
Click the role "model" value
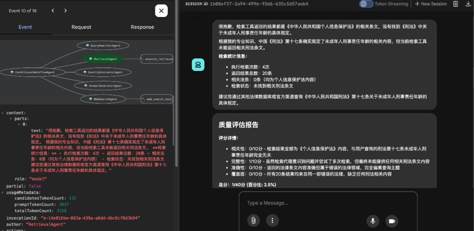[38, 179]
